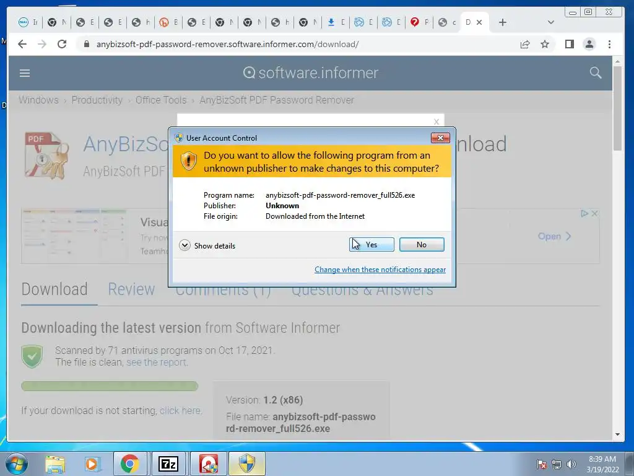Click the page scrollbar thumb
Viewport: 634px width, 476px height.
(x=617, y=108)
